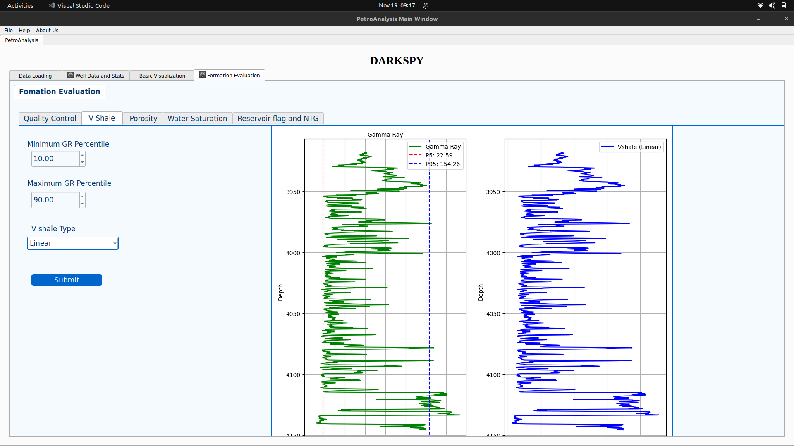Switch to the Data Loading tab
The height and width of the screenshot is (446, 794).
tap(35, 75)
